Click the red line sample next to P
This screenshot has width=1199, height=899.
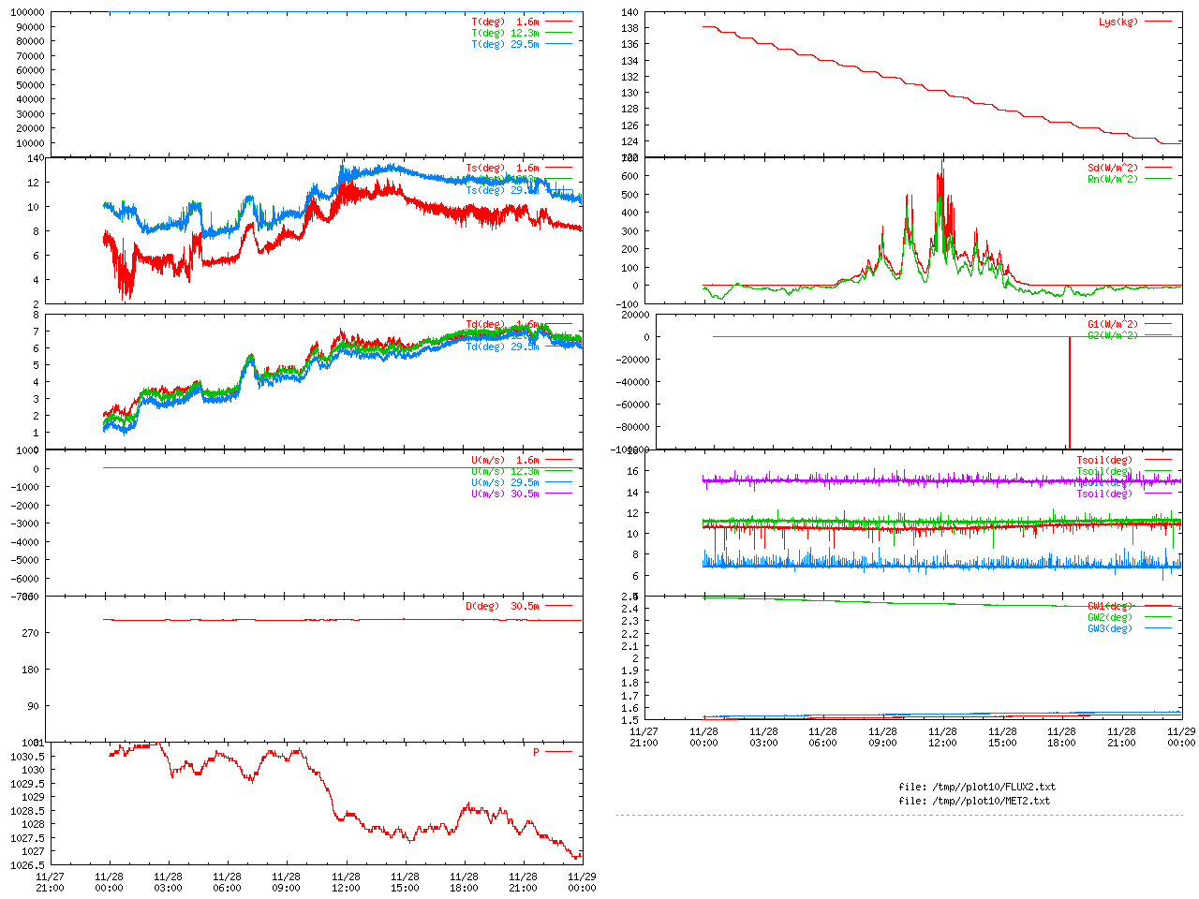558,752
